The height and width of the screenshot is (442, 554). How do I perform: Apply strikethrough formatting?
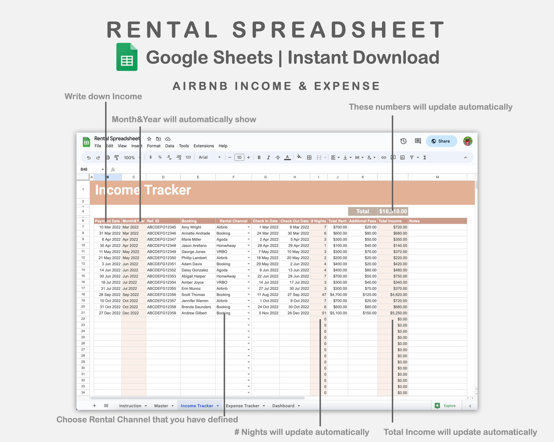(278, 157)
